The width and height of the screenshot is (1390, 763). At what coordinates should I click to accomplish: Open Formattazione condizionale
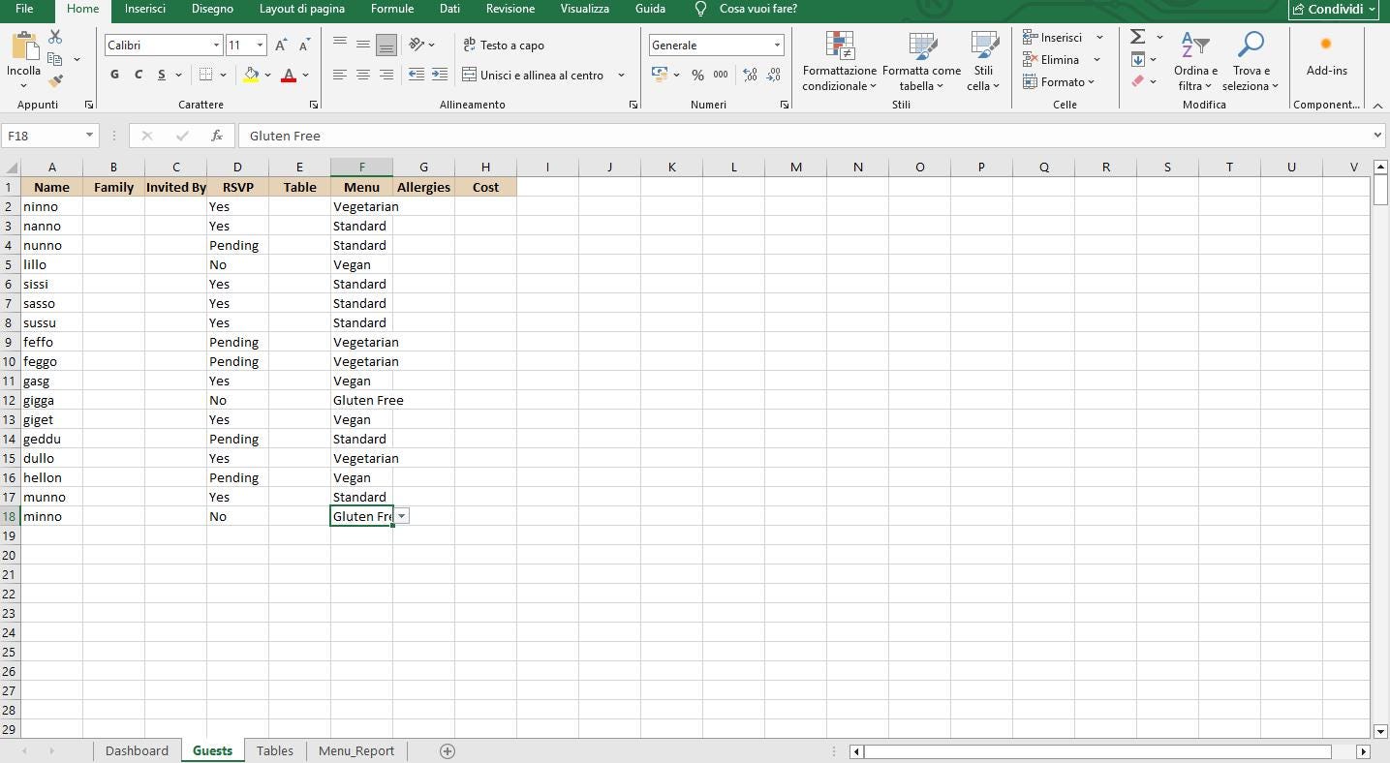[x=839, y=62]
